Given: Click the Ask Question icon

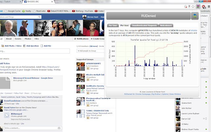Looking at the screenshot, I should coord(24,46).
